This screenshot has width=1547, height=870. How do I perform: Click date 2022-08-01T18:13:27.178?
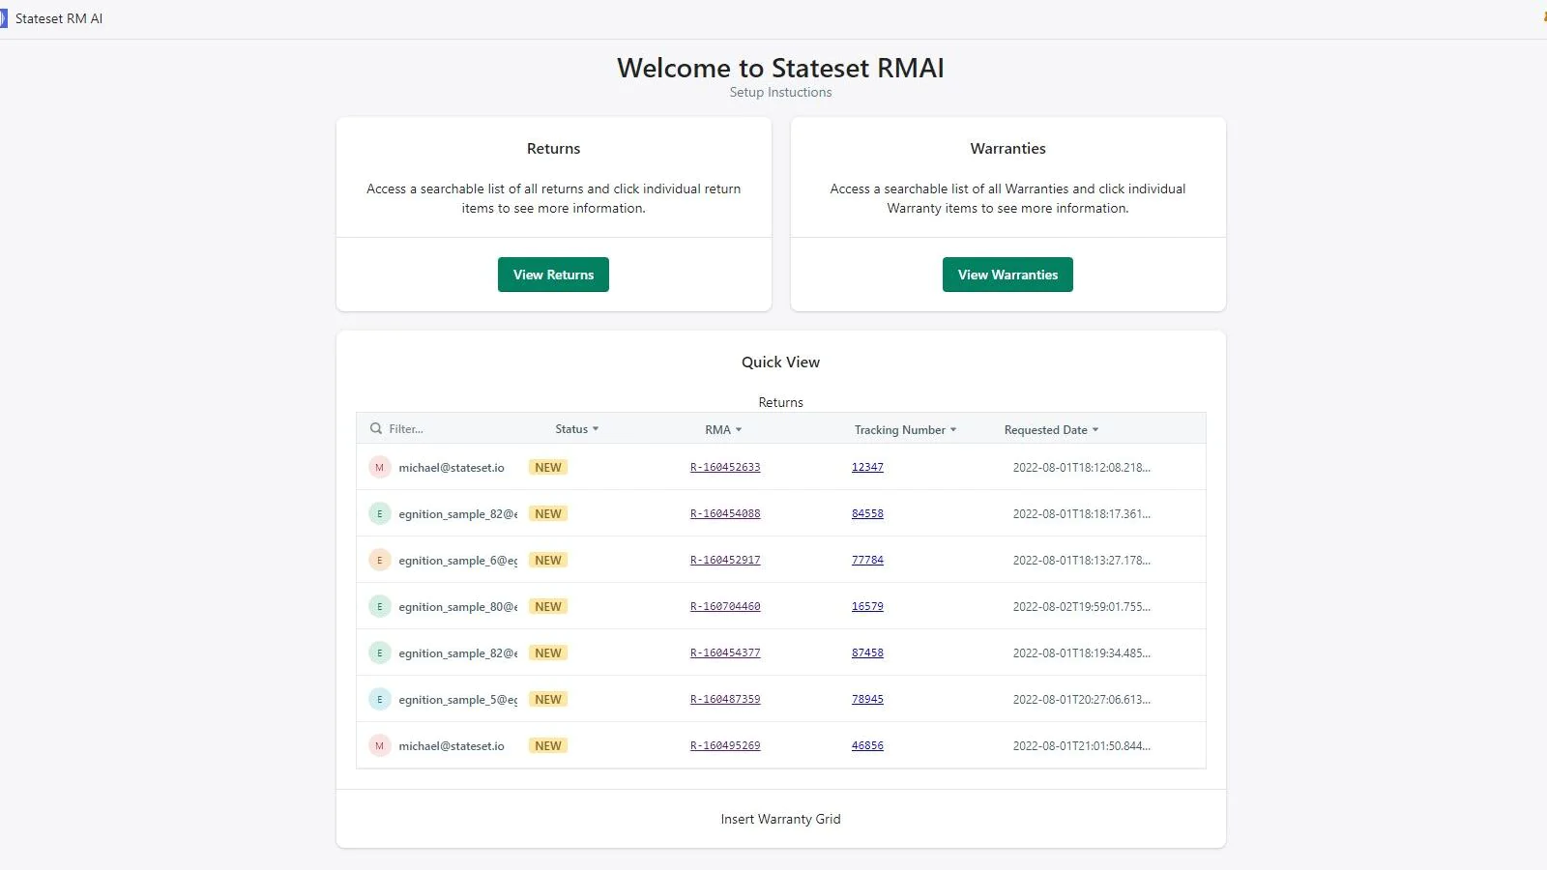click(x=1082, y=560)
